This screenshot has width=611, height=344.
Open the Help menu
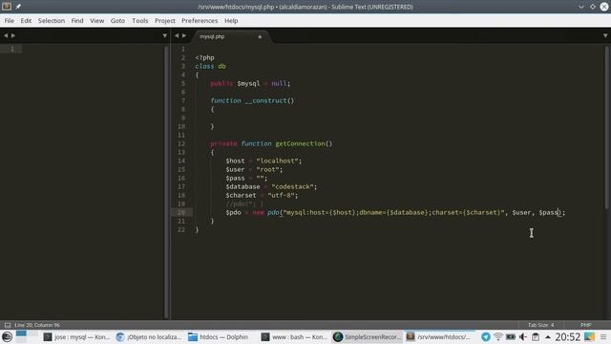(x=231, y=21)
